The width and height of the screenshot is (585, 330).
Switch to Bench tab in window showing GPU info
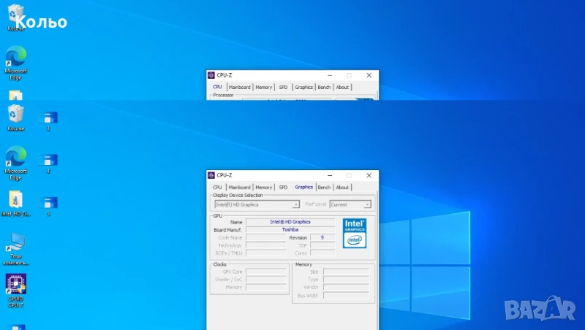(x=324, y=188)
